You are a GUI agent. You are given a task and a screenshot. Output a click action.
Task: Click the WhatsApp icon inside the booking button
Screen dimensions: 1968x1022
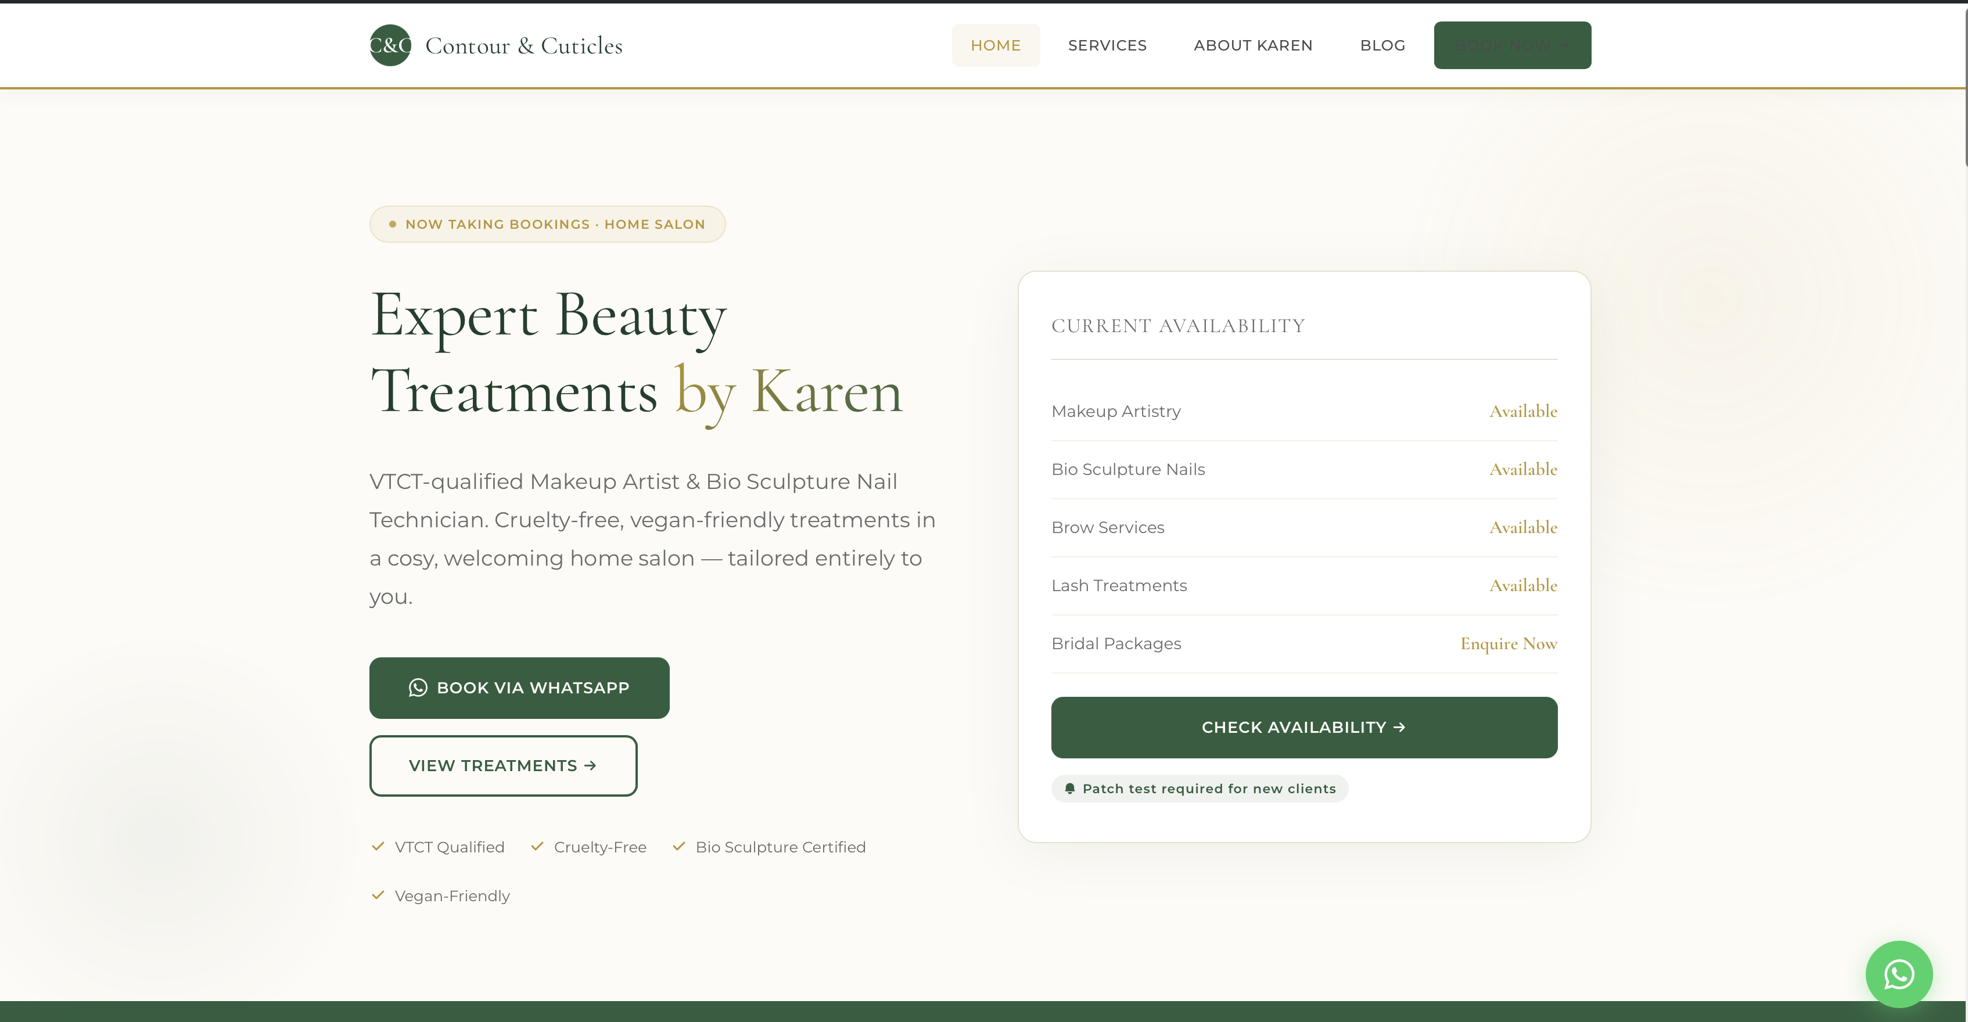419,688
